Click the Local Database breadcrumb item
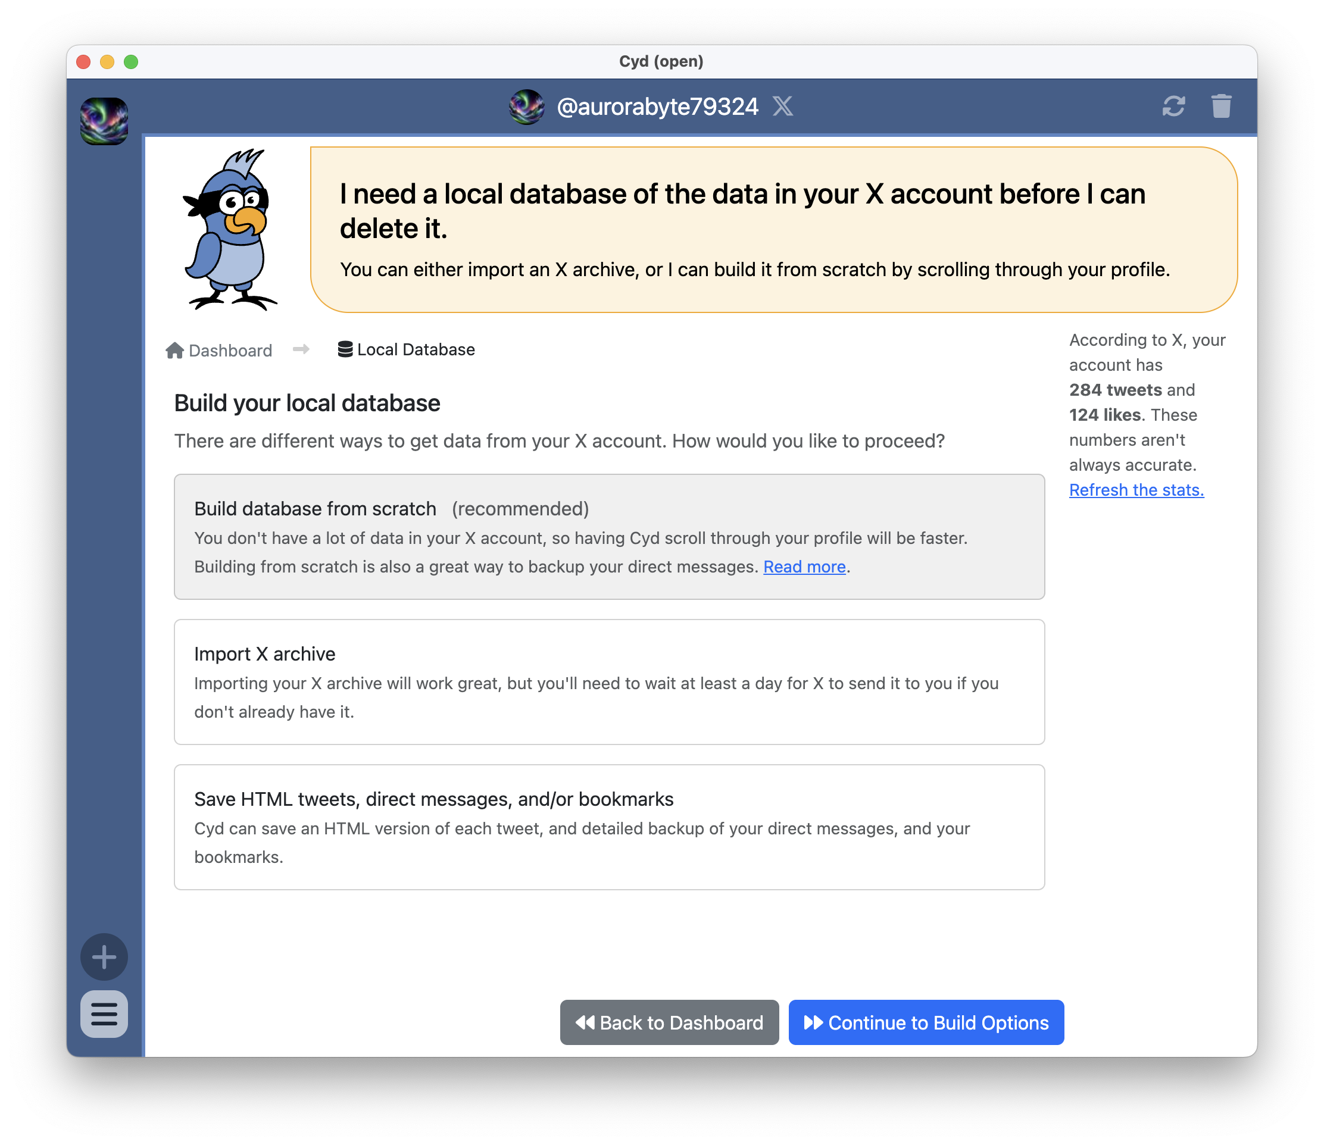 point(416,349)
